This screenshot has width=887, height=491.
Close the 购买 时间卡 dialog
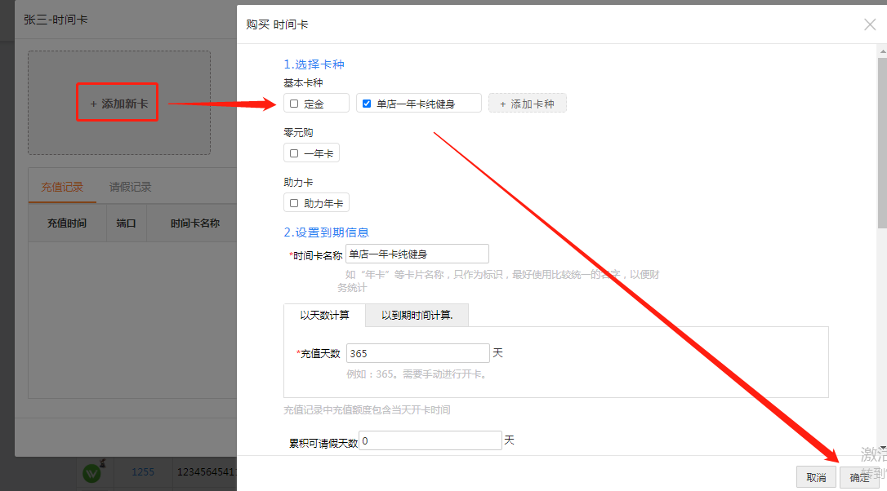870,24
